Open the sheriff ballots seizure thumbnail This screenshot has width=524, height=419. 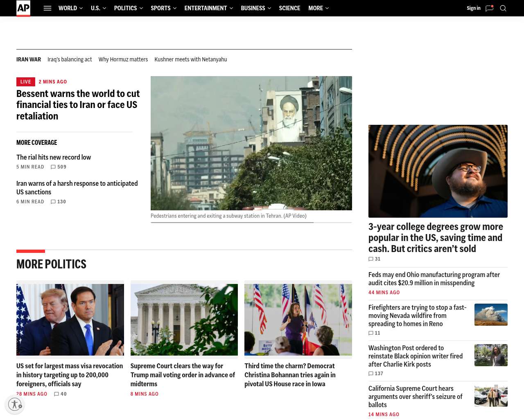(x=491, y=396)
